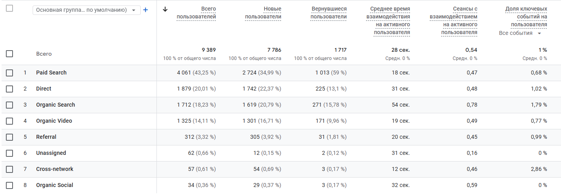
Task: Expand the 'Все события' events dropdown
Action: click(520, 33)
